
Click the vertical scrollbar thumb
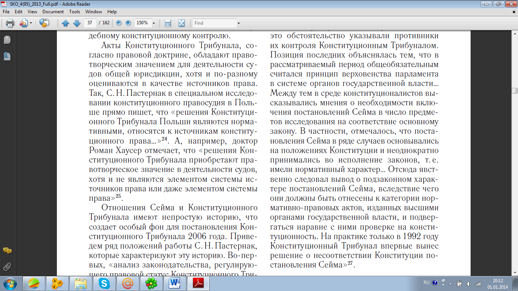[x=515, y=91]
